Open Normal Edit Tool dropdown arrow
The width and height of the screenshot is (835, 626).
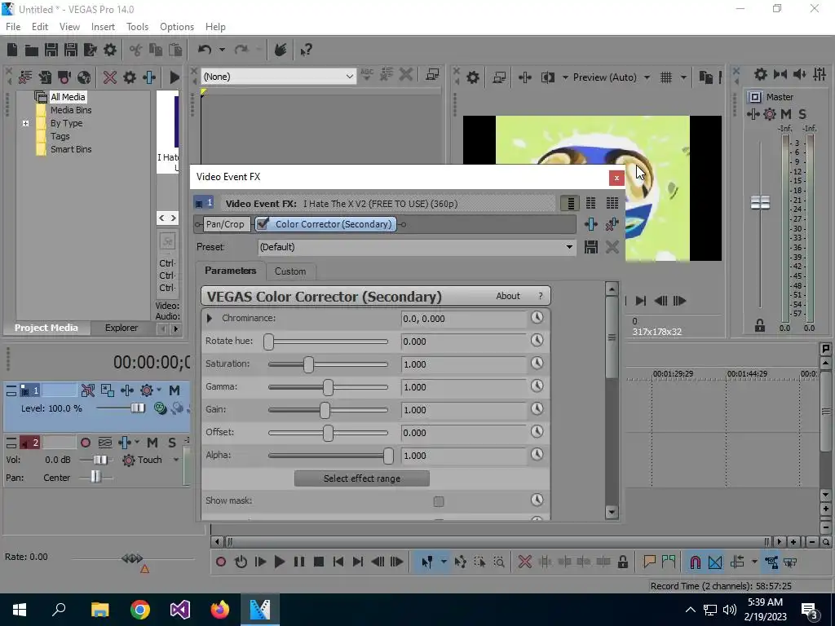coord(443,562)
